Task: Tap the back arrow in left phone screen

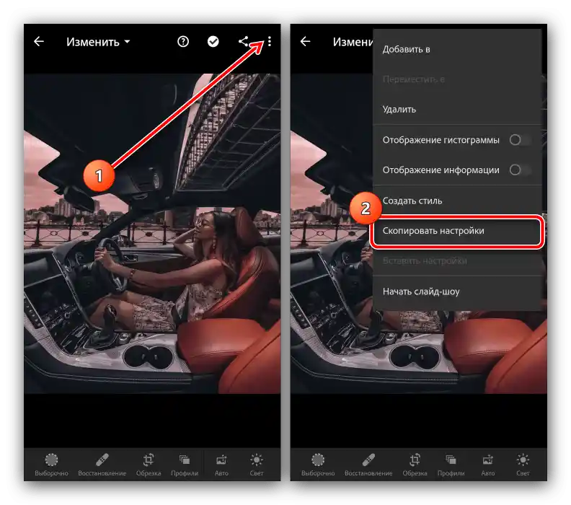Action: [39, 42]
